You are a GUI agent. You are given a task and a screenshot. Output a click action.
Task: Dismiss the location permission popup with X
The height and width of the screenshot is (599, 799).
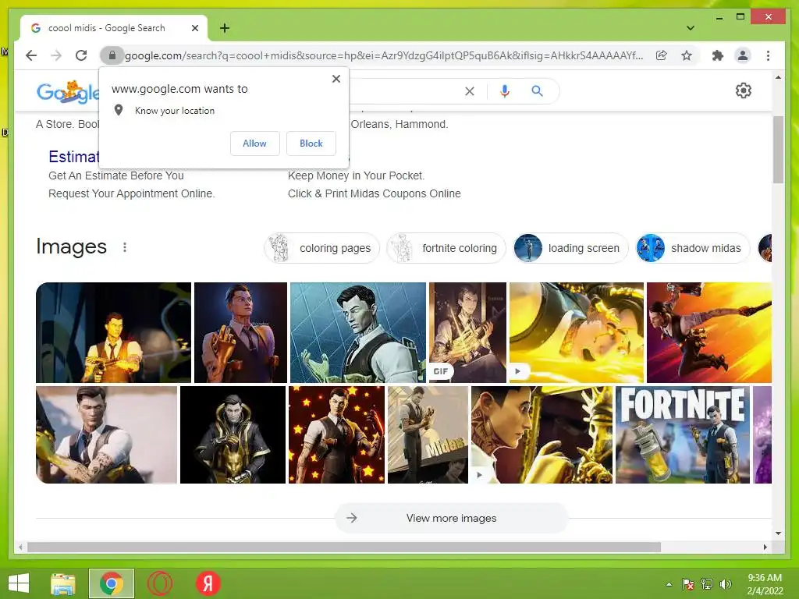click(x=336, y=79)
